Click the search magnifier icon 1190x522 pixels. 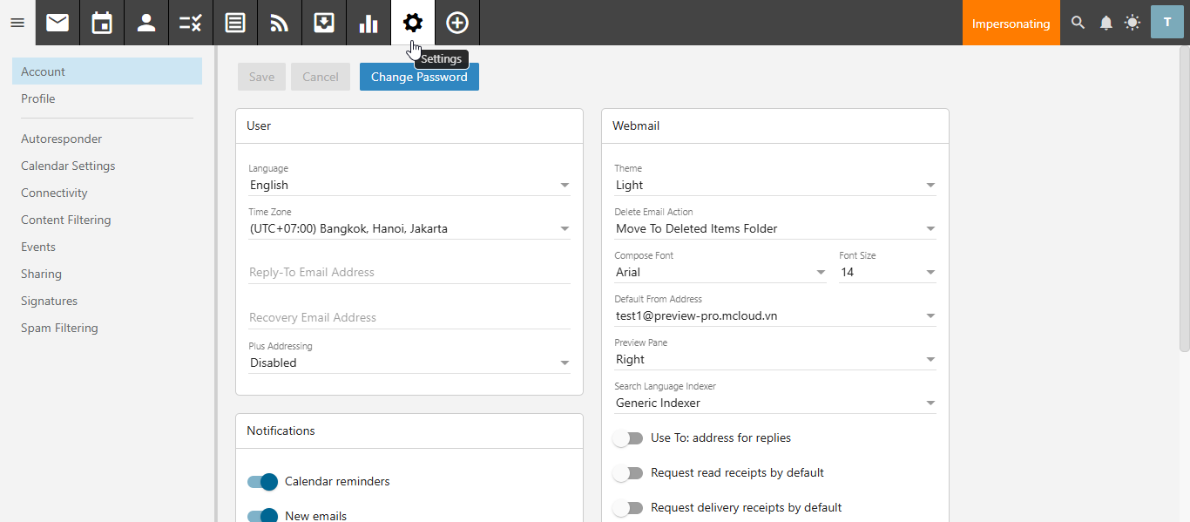pyautogui.click(x=1078, y=23)
